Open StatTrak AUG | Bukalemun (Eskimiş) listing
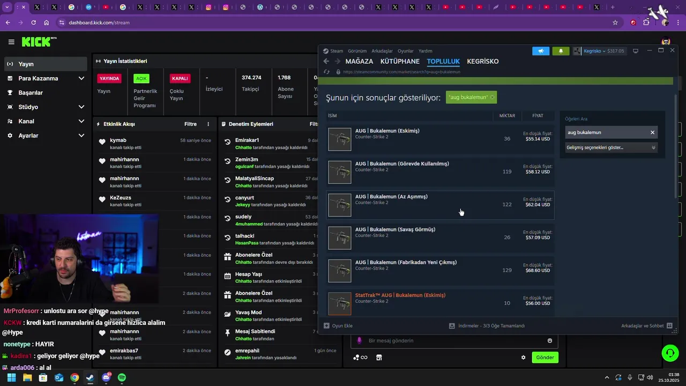 (440, 303)
